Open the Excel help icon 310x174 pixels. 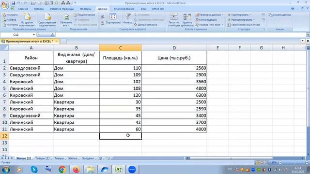[293, 9]
